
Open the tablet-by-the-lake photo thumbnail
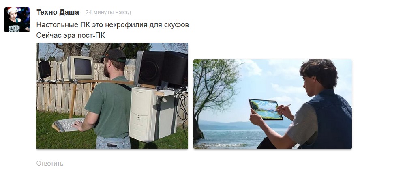[272, 104]
